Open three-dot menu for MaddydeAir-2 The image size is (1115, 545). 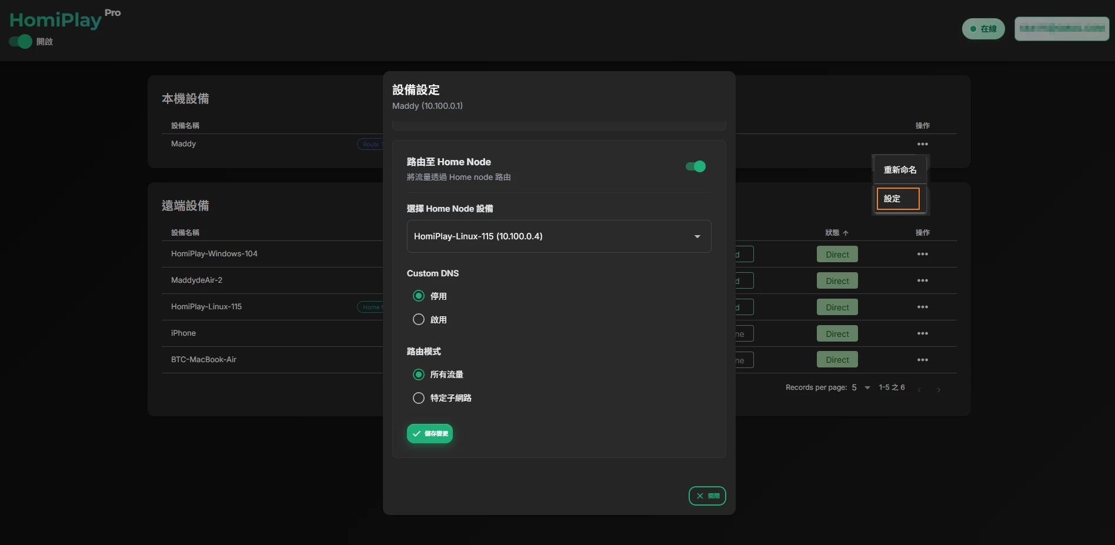922,280
